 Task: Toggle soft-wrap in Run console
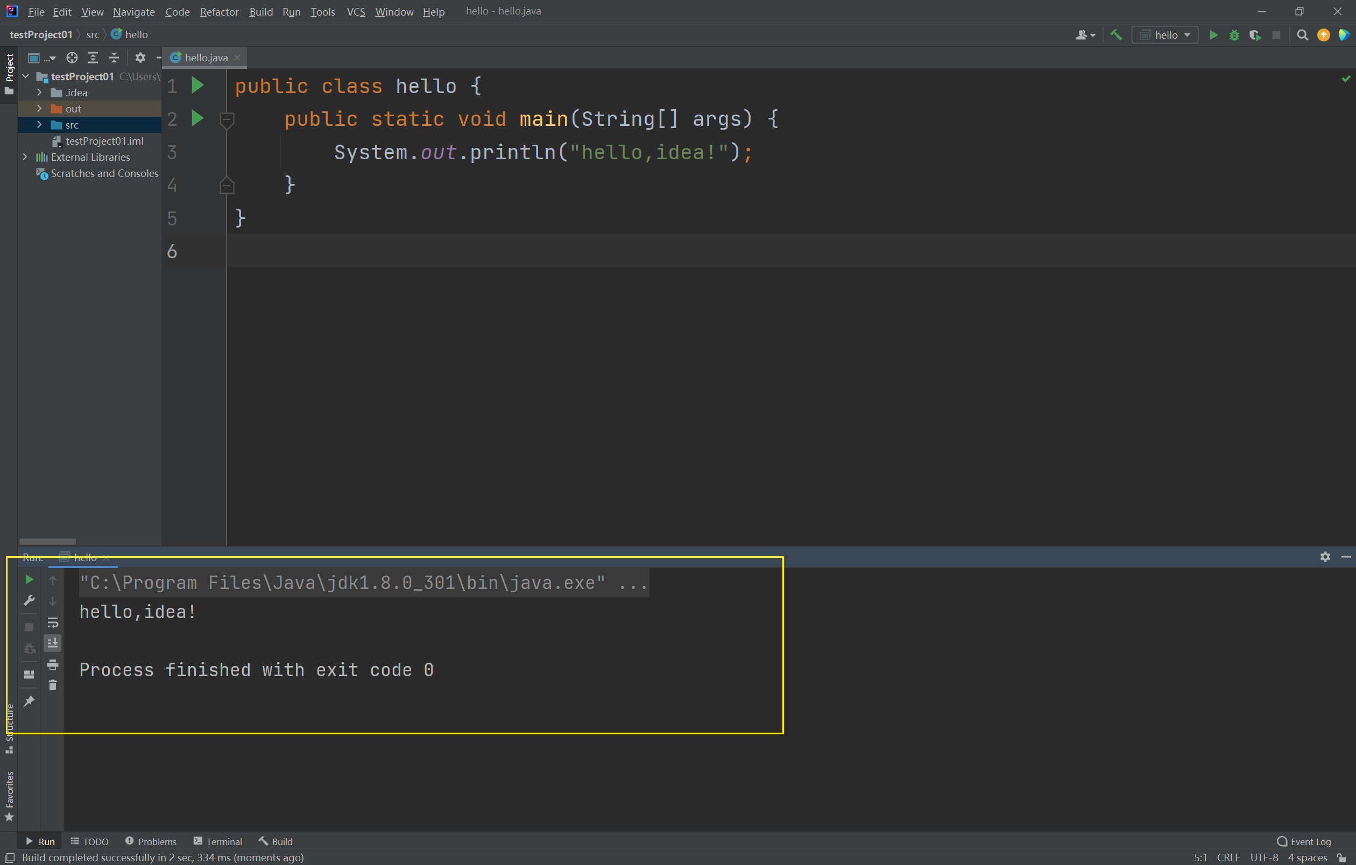point(52,622)
